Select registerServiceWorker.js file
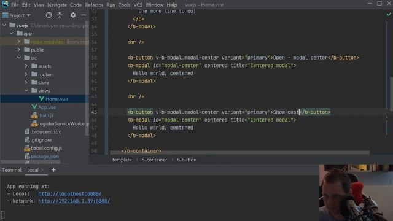 [63, 123]
